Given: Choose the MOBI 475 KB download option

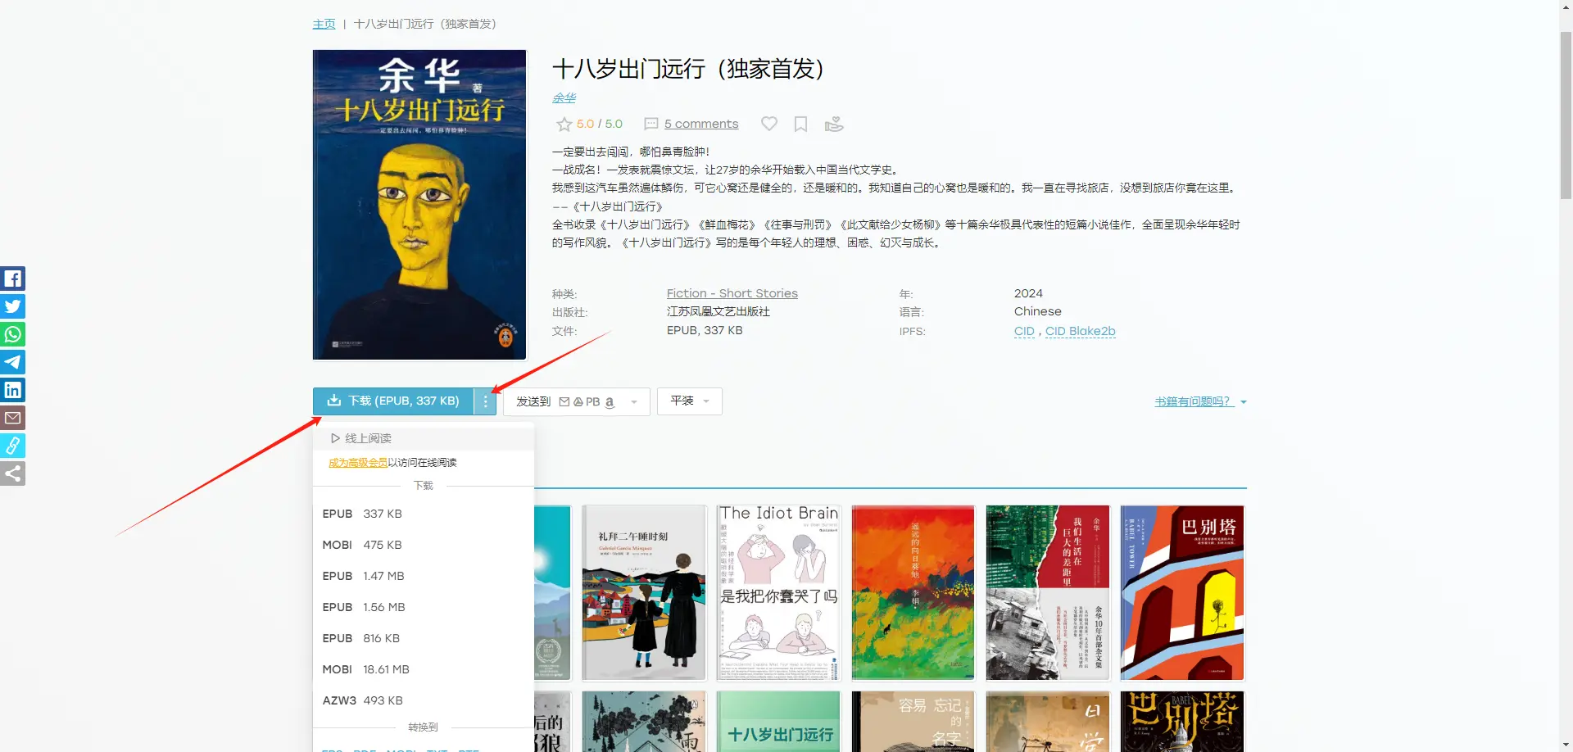Looking at the screenshot, I should [x=423, y=545].
